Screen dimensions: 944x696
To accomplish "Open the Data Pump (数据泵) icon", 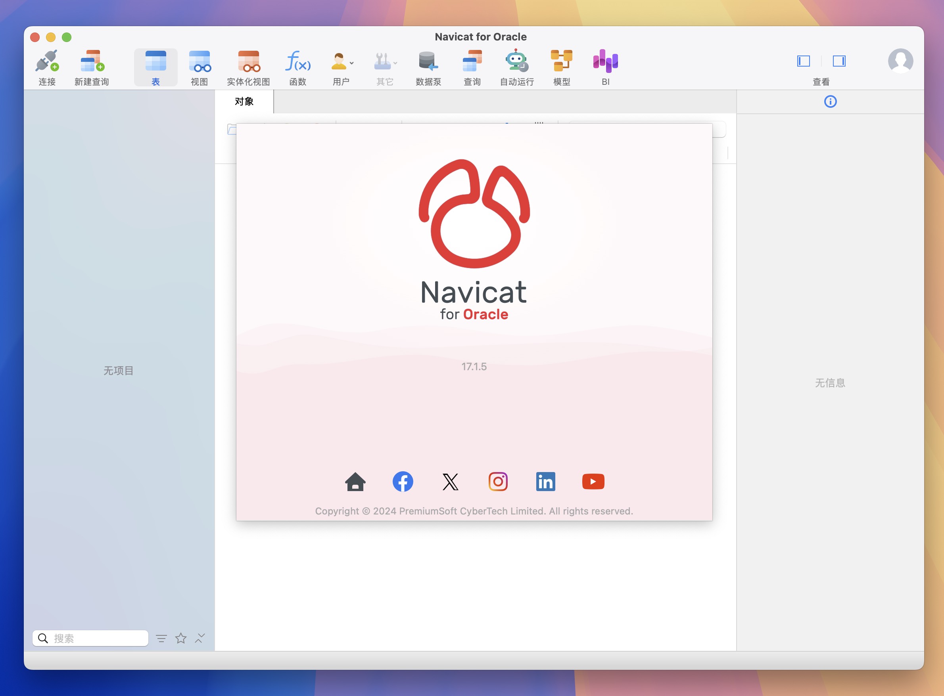I will [x=428, y=61].
